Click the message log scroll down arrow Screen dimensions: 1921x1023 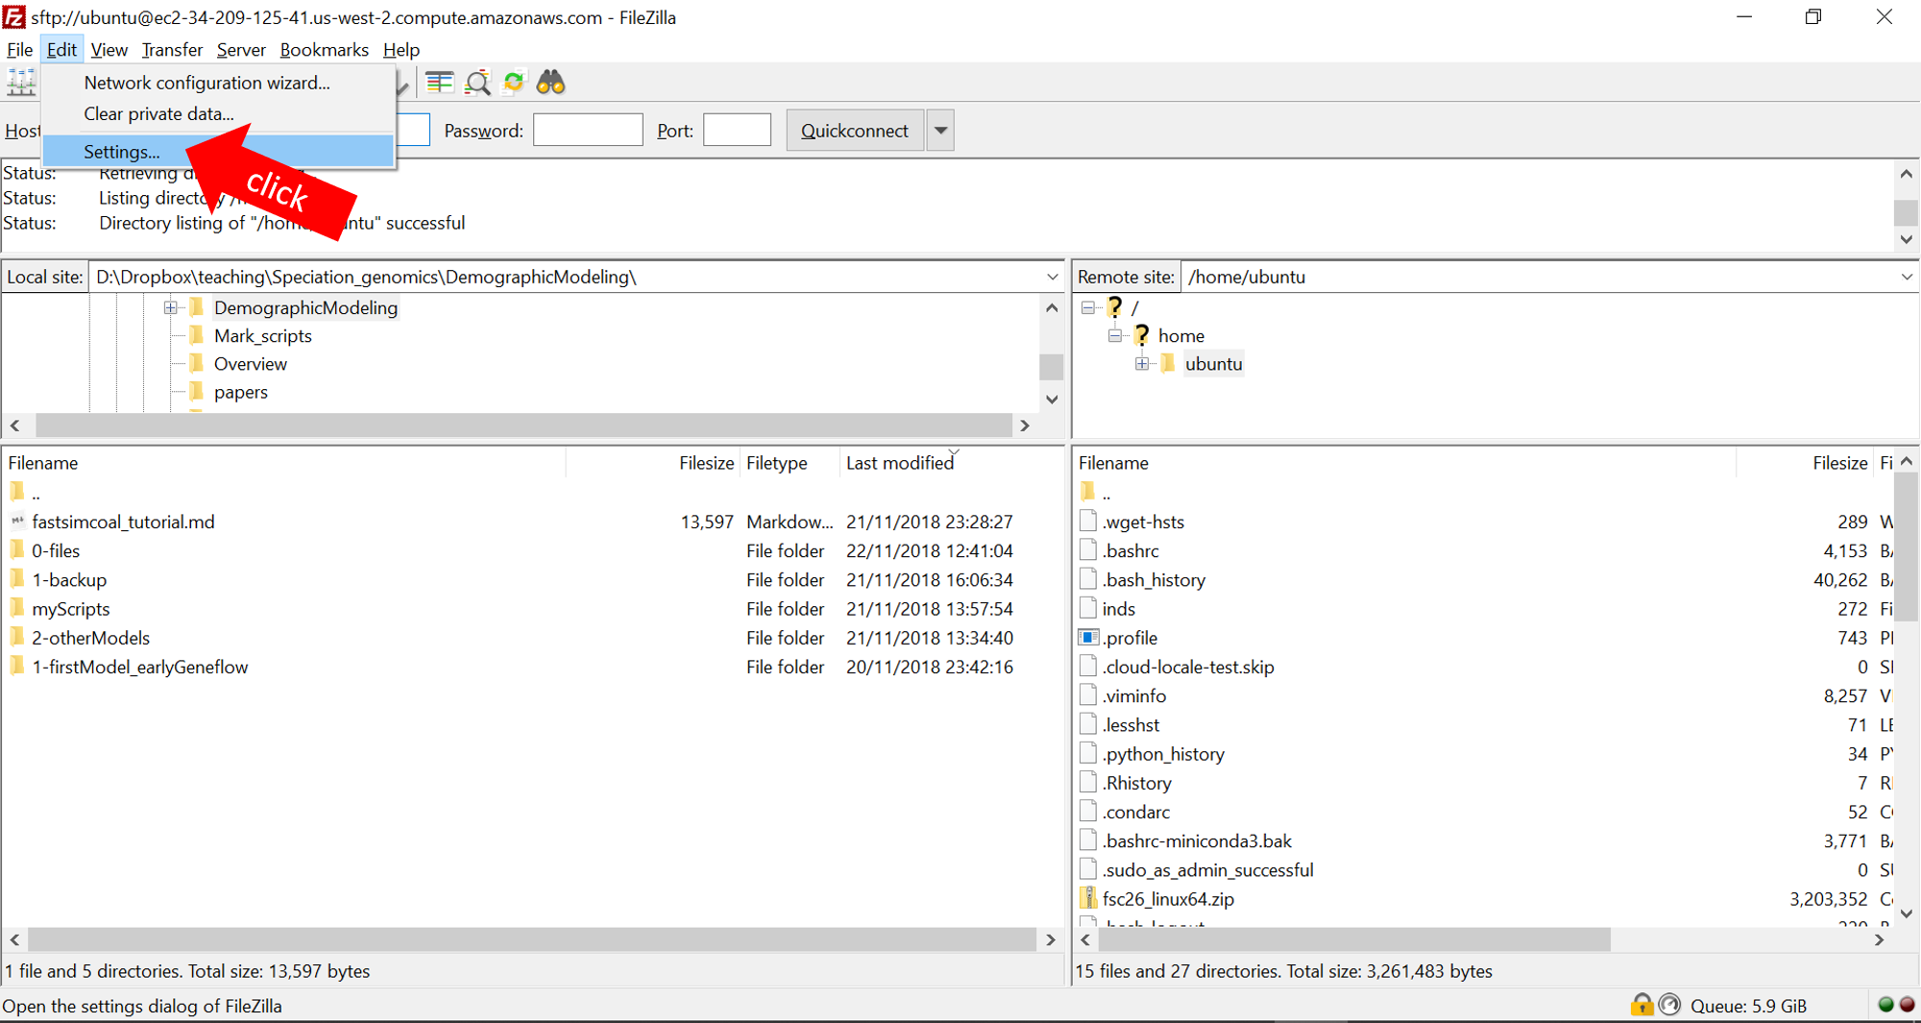click(1906, 239)
